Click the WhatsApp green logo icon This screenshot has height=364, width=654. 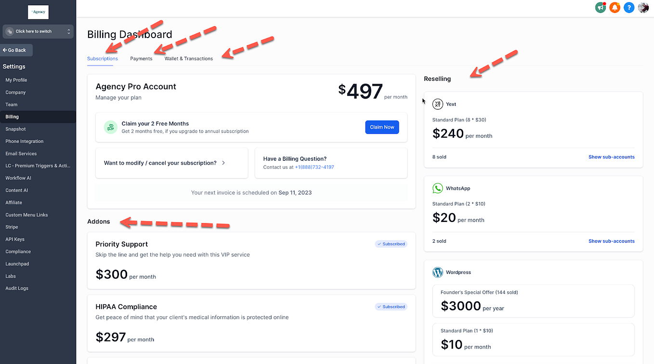tap(437, 188)
